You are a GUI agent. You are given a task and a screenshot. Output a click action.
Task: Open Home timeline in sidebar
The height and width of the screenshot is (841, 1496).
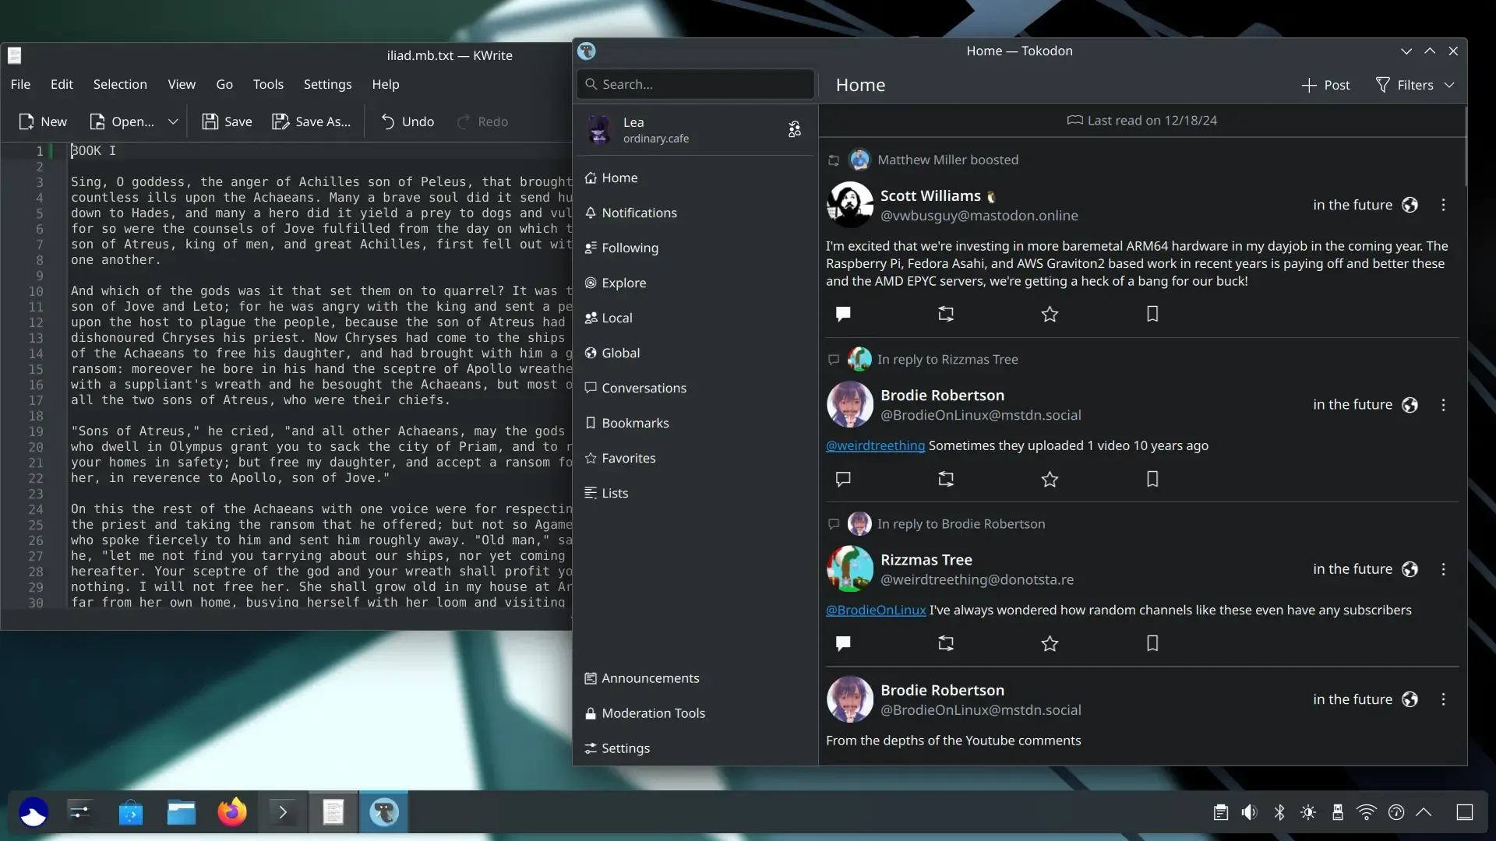pyautogui.click(x=696, y=178)
